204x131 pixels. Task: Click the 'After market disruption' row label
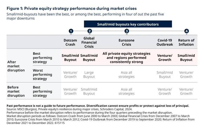click(16, 66)
